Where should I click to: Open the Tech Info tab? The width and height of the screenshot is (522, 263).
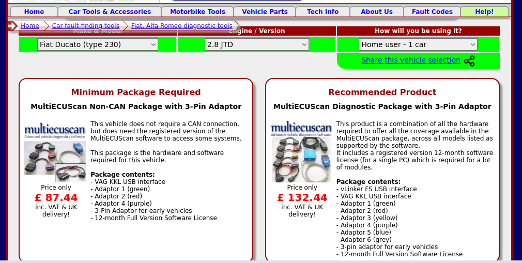(323, 11)
